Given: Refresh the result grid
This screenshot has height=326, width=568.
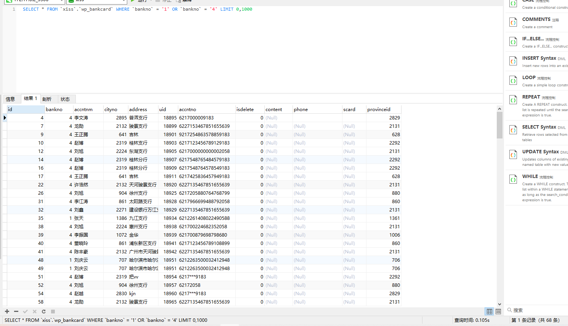Looking at the screenshot, I should (x=44, y=311).
